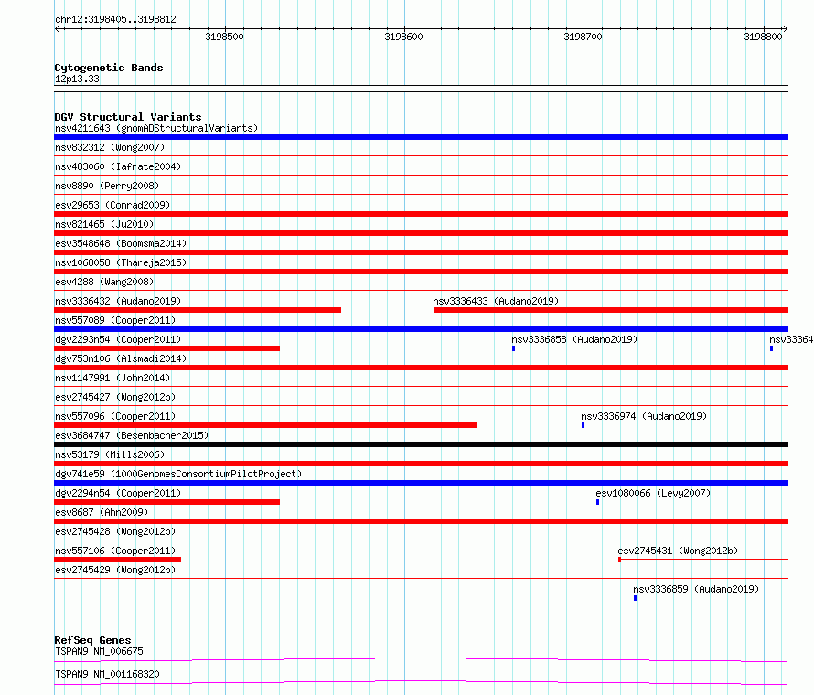Click the small blue nsv3336858 marker
Viewport: 814px width, 695px height.
pyautogui.click(x=513, y=348)
